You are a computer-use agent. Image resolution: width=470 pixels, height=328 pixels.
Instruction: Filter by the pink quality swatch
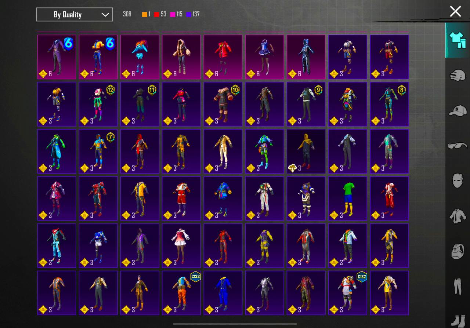(x=173, y=14)
